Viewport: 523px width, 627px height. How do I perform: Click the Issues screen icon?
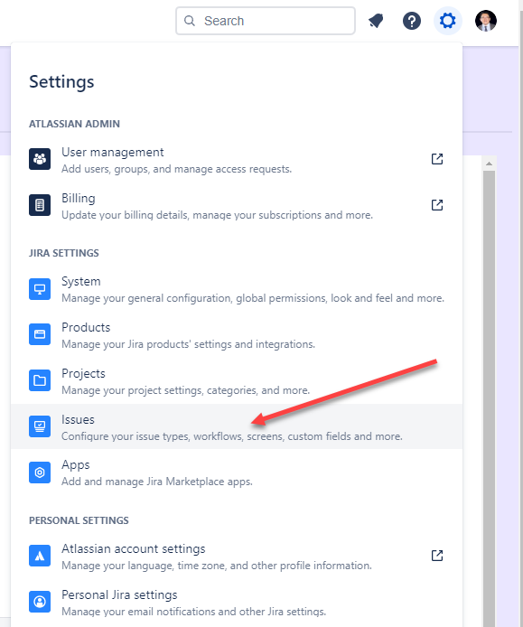click(40, 426)
